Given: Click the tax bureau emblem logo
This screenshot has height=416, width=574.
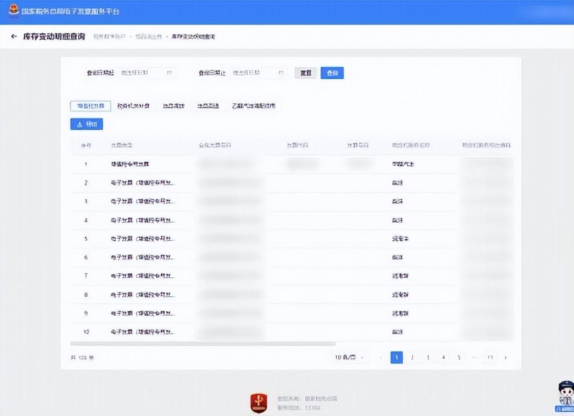Looking at the screenshot, I should 14,10.
